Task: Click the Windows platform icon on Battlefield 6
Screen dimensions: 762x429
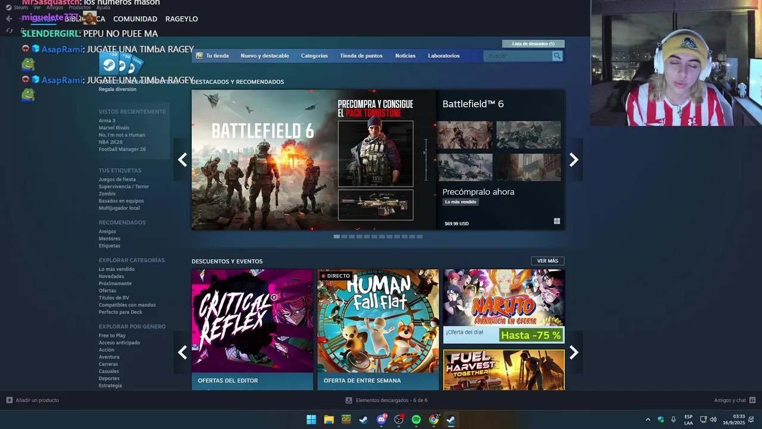Action: (x=557, y=221)
